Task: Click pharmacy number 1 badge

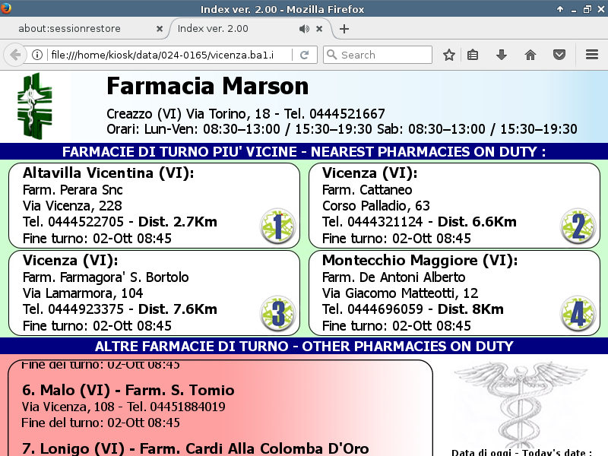Action: point(277,226)
